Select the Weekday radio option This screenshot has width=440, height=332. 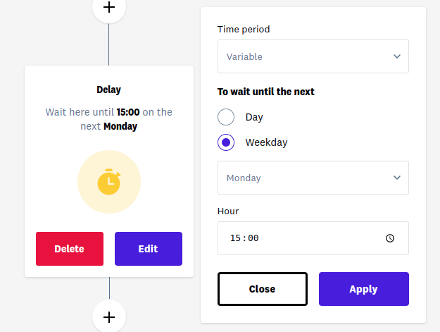coord(226,142)
